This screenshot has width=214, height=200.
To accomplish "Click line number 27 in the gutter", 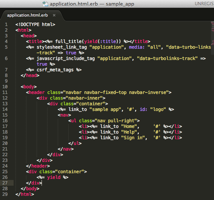I will coord(5,183).
